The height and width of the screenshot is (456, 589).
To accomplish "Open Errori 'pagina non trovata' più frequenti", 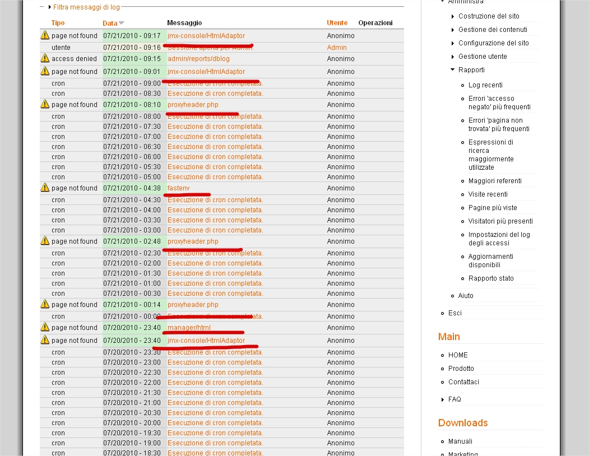I will 499,124.
